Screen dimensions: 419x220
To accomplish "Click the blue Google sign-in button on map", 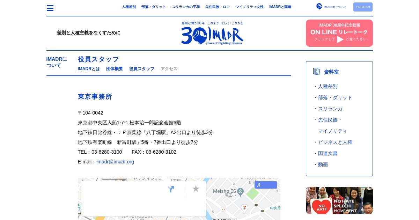I will 266,185.
